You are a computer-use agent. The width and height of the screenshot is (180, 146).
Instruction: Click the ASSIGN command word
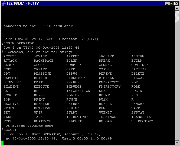point(138,56)
